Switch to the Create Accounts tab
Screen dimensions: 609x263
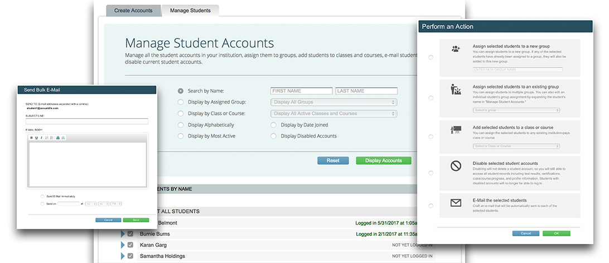click(x=133, y=11)
